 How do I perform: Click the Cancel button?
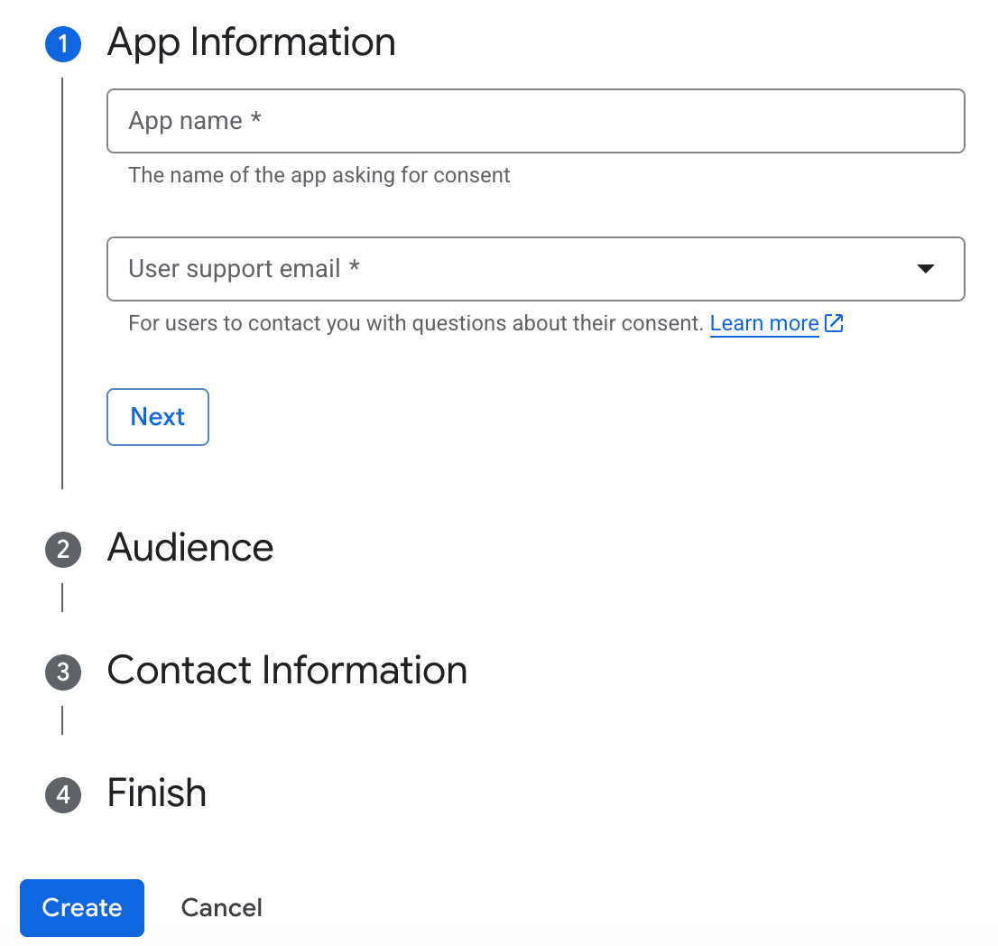(x=221, y=908)
